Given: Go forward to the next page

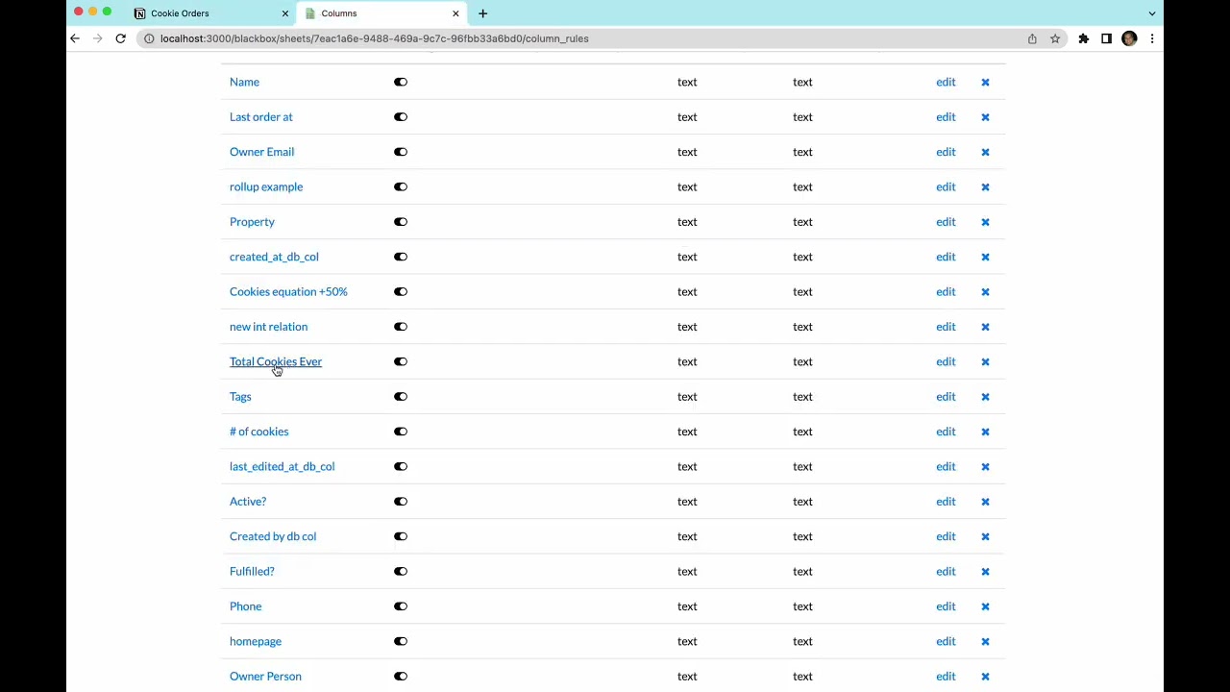Looking at the screenshot, I should pyautogui.click(x=98, y=38).
